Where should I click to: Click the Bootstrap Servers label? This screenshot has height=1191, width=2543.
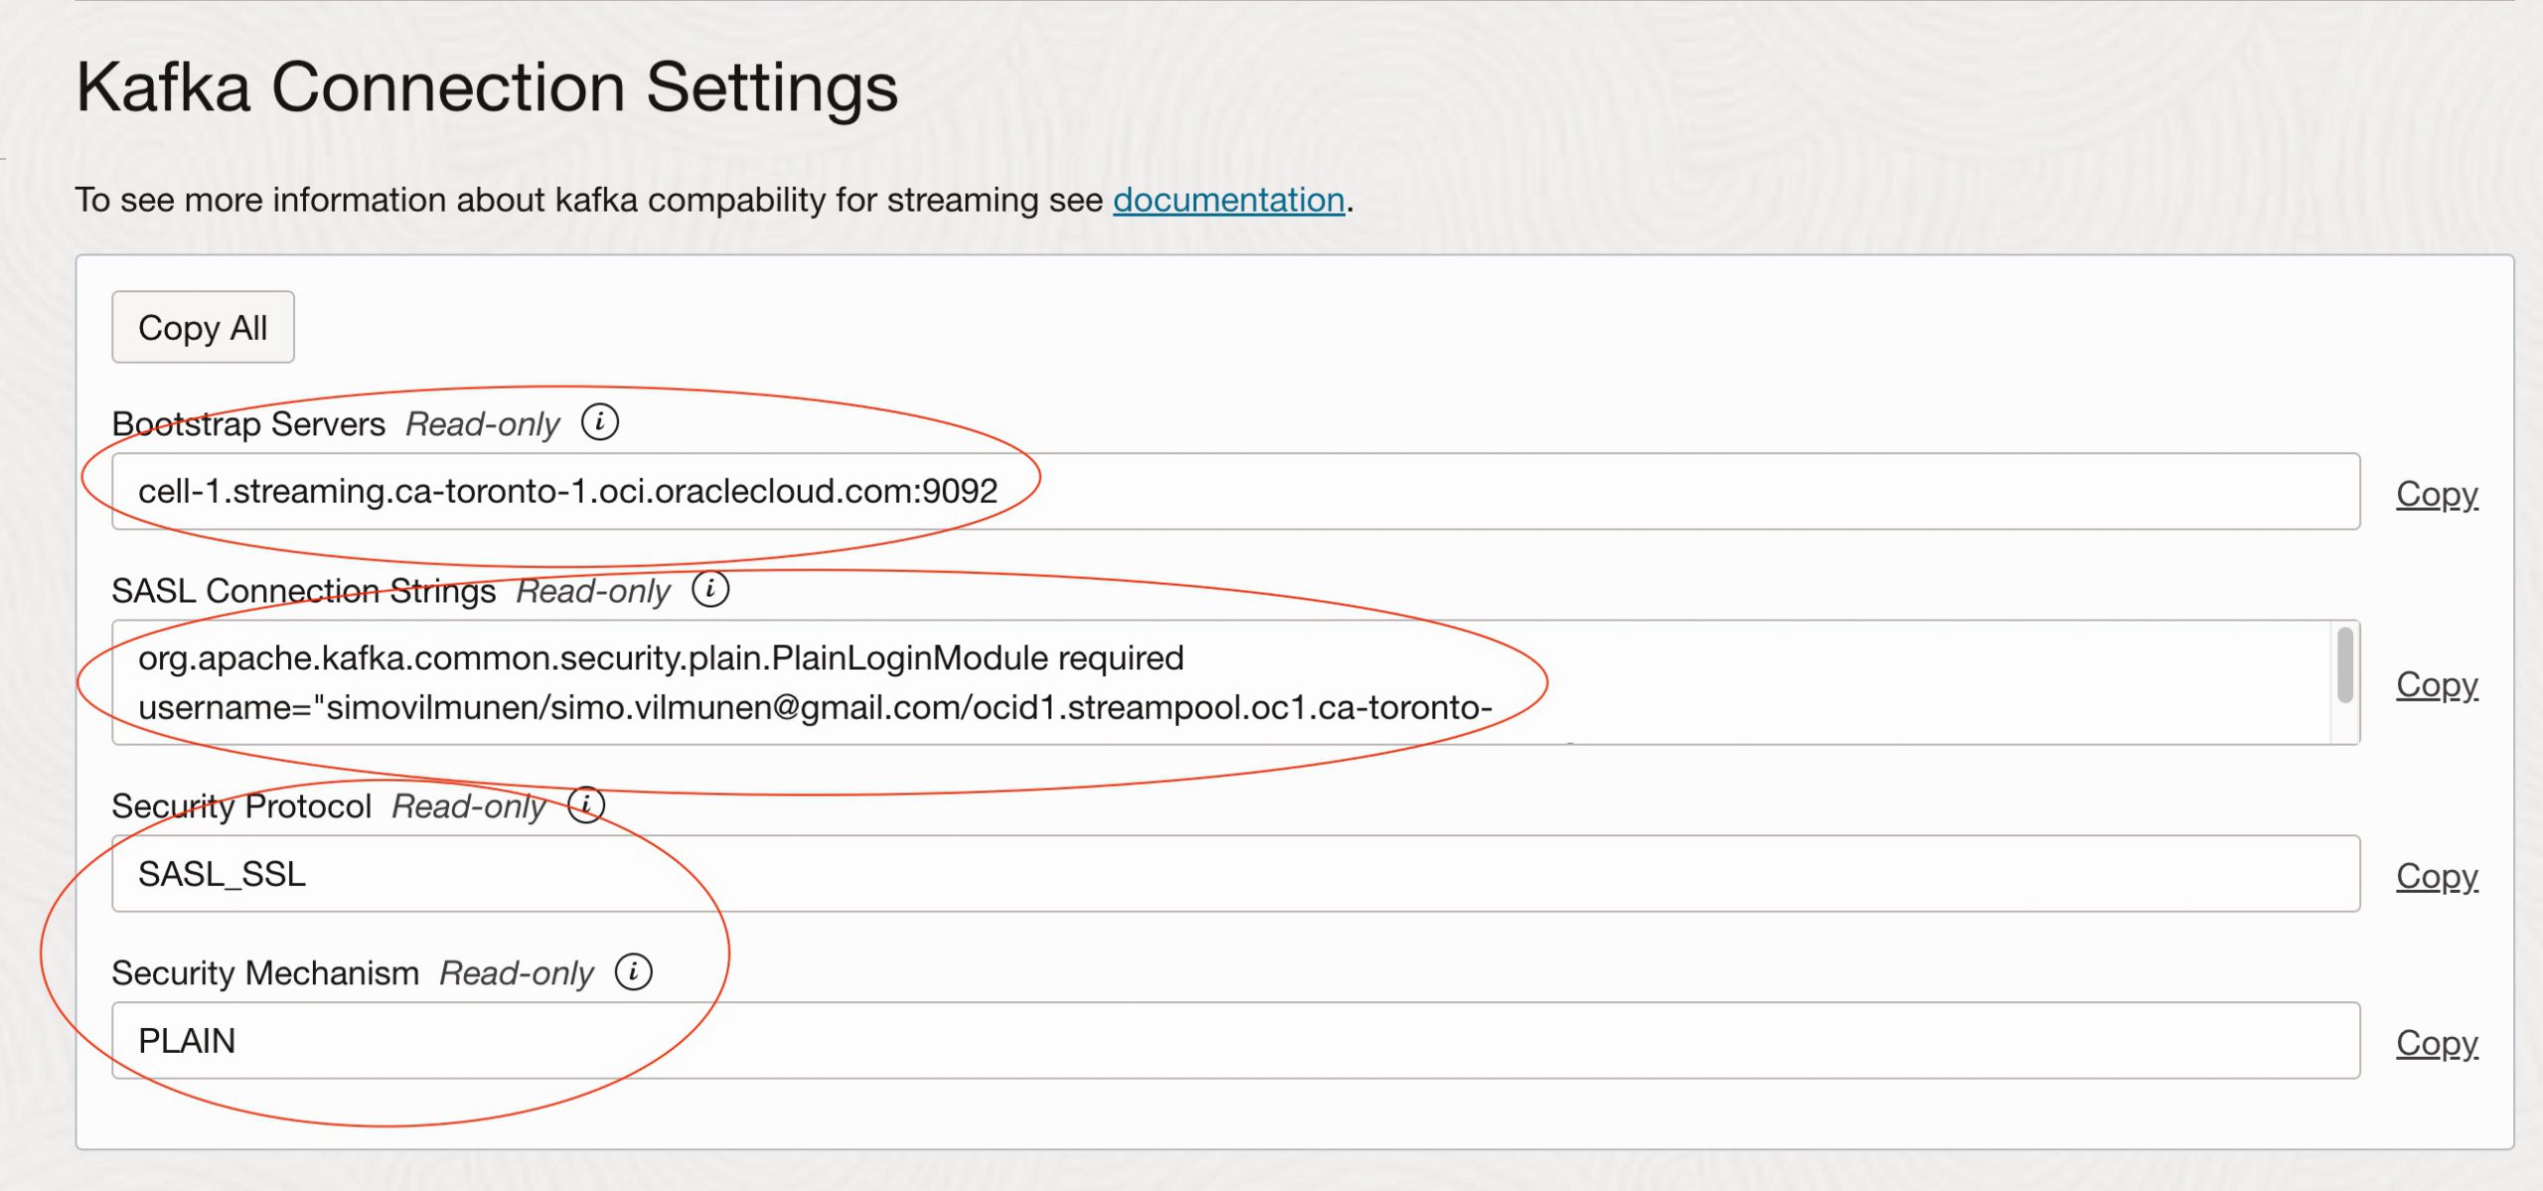[248, 424]
